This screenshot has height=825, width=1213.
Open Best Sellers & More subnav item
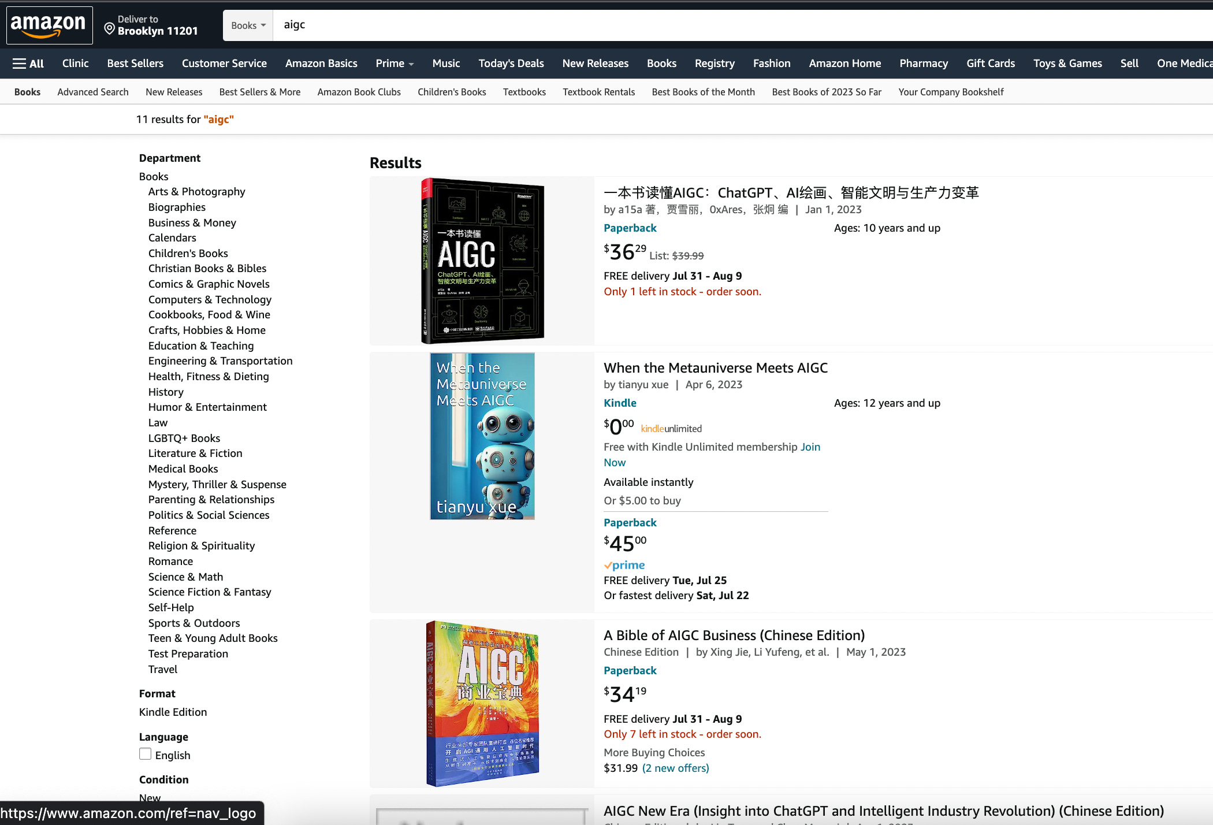click(x=260, y=92)
